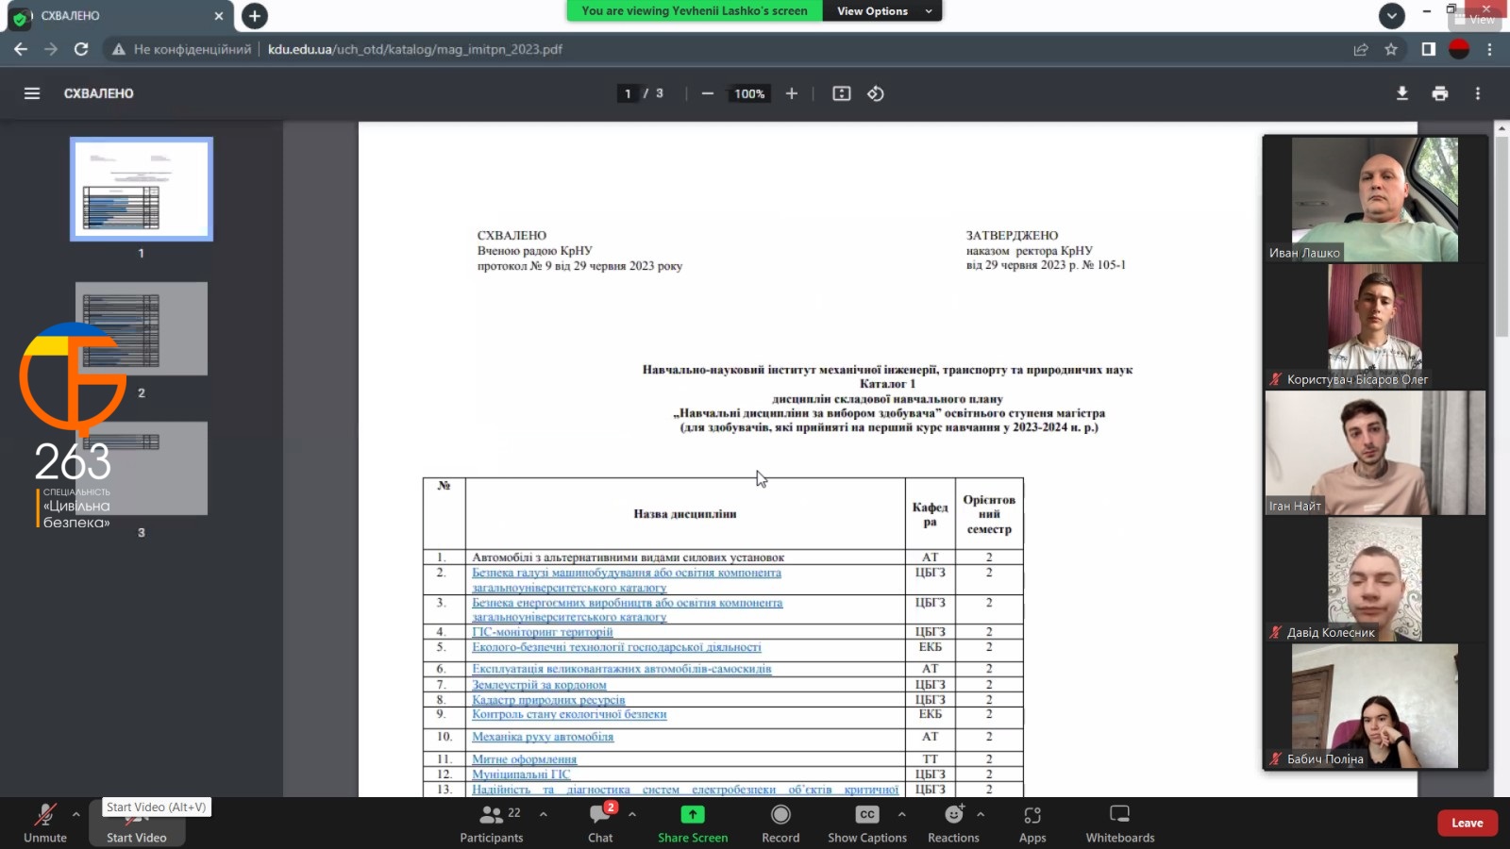Viewport: 1510px width, 849px height.
Task: Go forward in browser history
Action: pyautogui.click(x=51, y=49)
